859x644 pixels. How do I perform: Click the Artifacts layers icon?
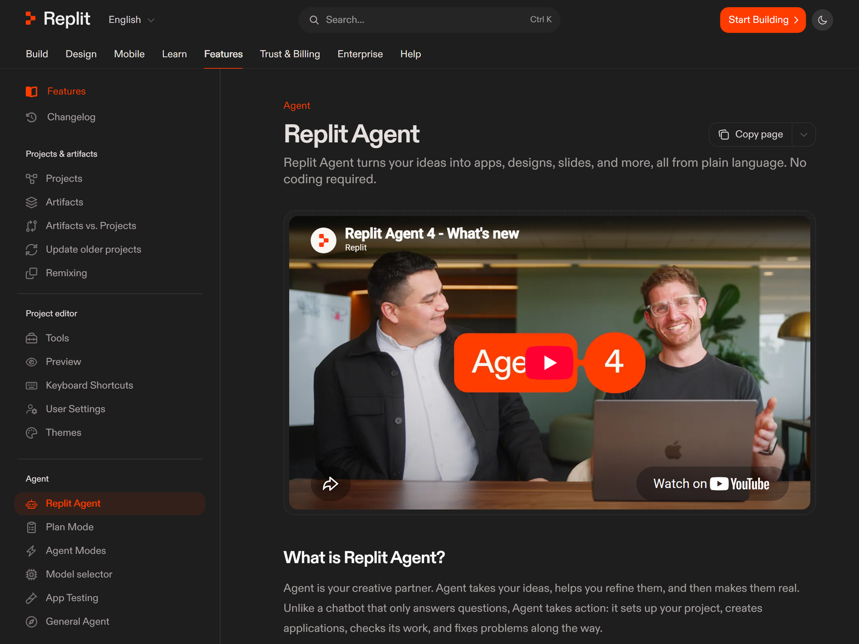[x=32, y=202]
